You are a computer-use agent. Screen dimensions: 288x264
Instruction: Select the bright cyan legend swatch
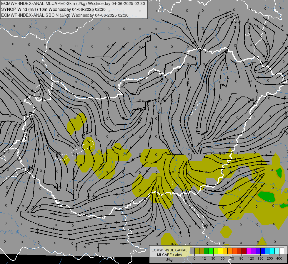[x=272, y=251]
